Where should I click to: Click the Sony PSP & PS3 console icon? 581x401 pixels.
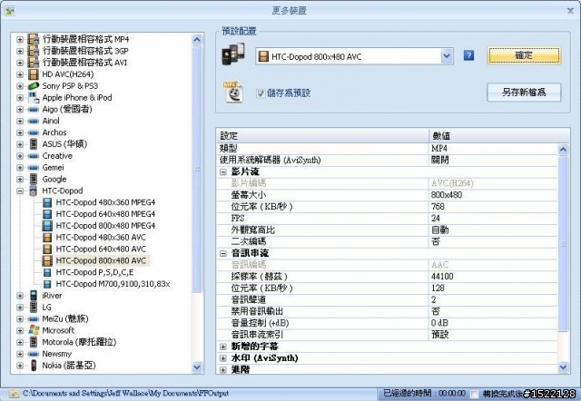pos(34,86)
